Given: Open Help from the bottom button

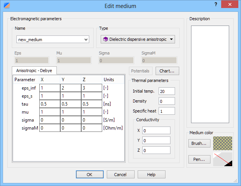Looking at the screenshot, I should pyautogui.click(x=151, y=175).
